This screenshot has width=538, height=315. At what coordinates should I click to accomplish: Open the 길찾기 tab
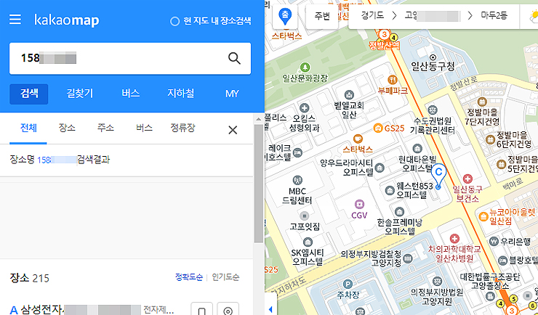pyautogui.click(x=79, y=94)
